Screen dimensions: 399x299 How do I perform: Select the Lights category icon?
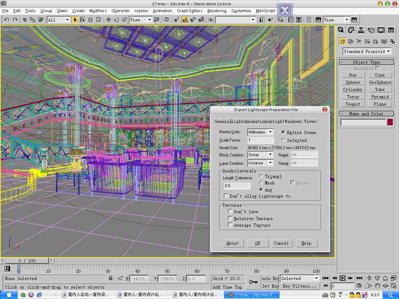[x=359, y=42]
